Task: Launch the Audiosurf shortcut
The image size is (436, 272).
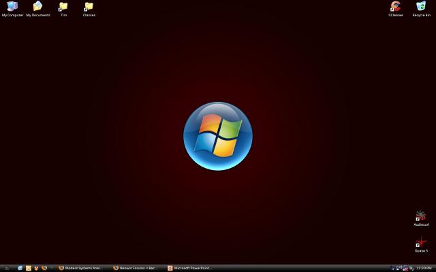Action: (x=421, y=218)
